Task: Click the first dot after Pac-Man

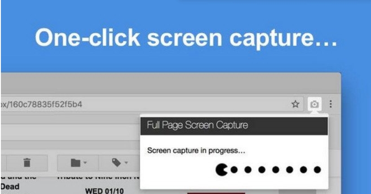Action: [234, 170]
